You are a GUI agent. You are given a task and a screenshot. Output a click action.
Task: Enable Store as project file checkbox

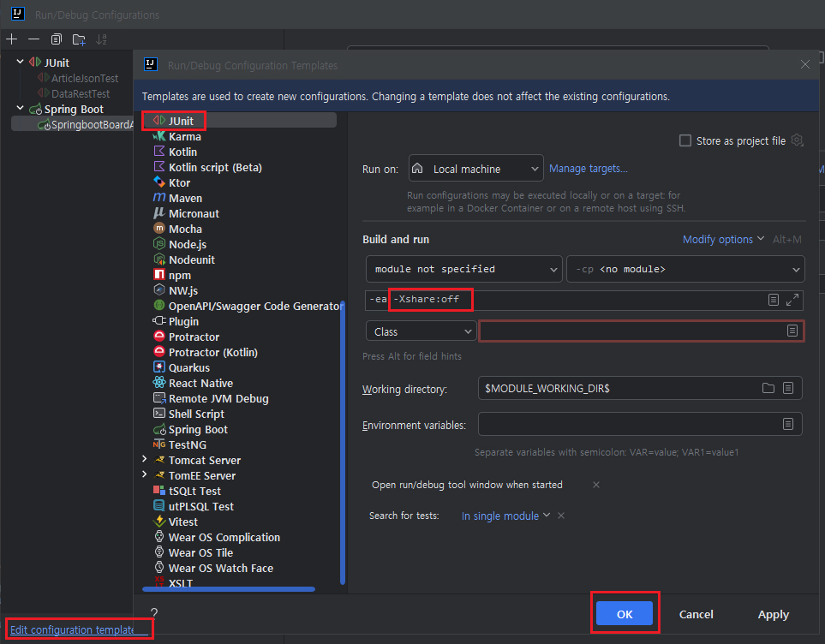[x=685, y=140]
